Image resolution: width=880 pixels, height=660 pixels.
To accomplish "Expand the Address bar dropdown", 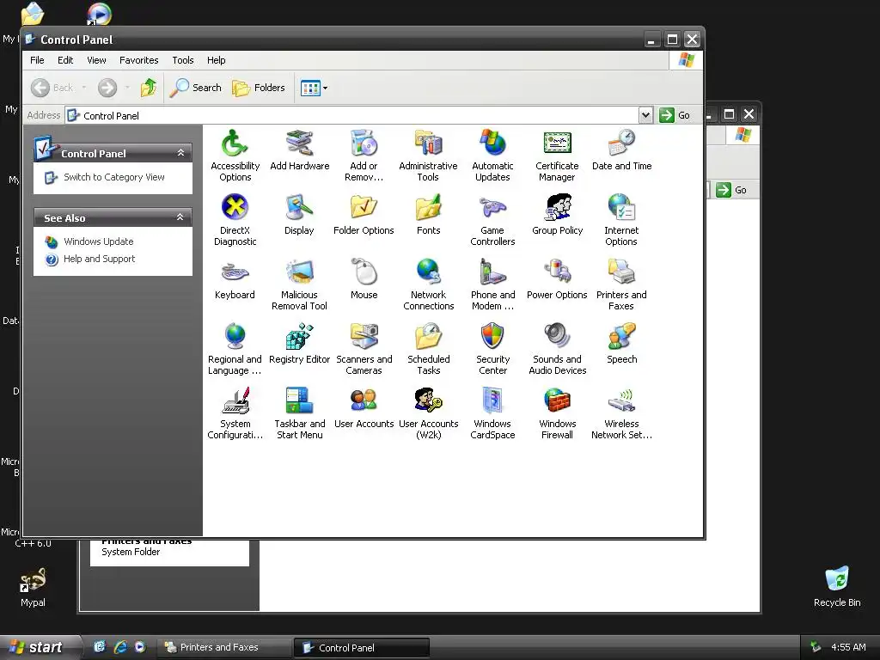I will [645, 115].
